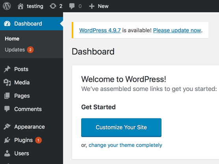Click the Pages stacked sheets icon
This screenshot has height=164, width=219.
point(7,96)
